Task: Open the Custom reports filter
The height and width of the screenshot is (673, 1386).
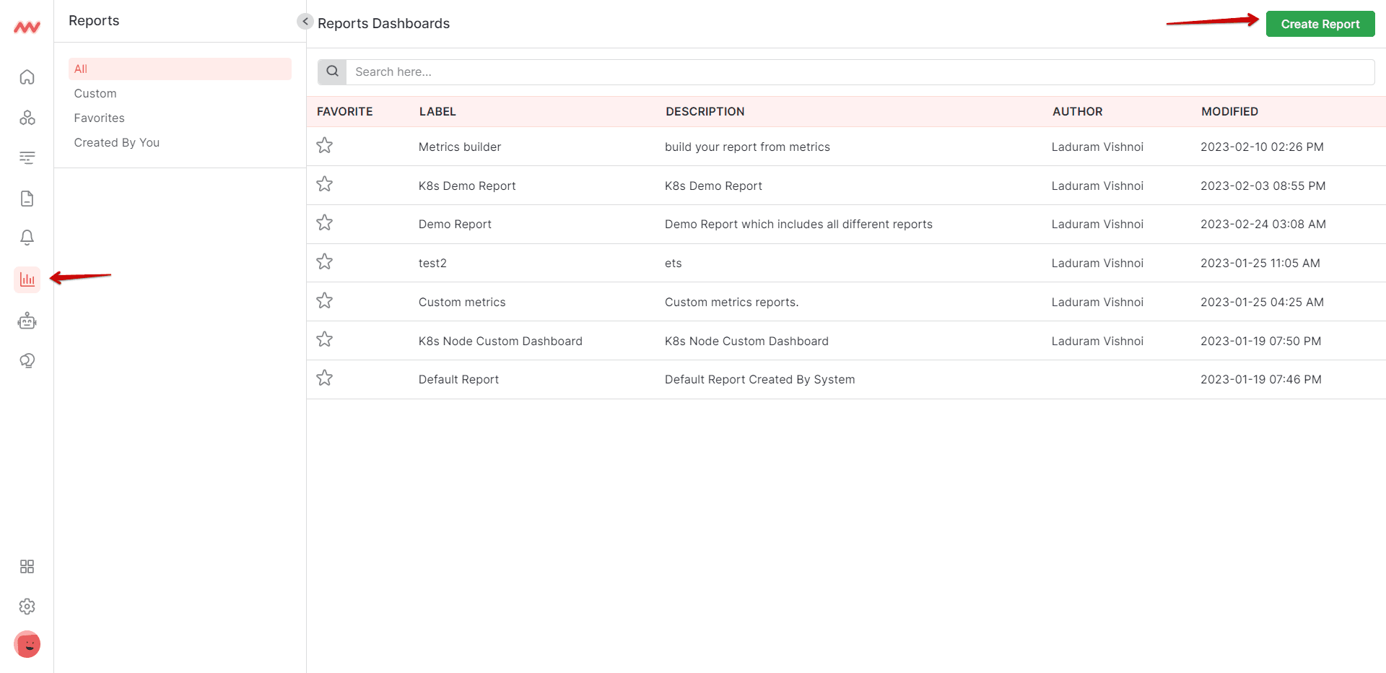Action: pos(95,93)
